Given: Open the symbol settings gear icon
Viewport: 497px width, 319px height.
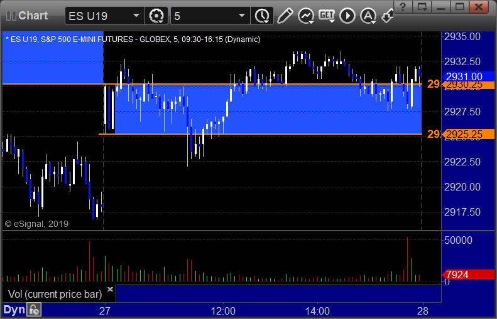Looking at the screenshot, I should coord(156,16).
